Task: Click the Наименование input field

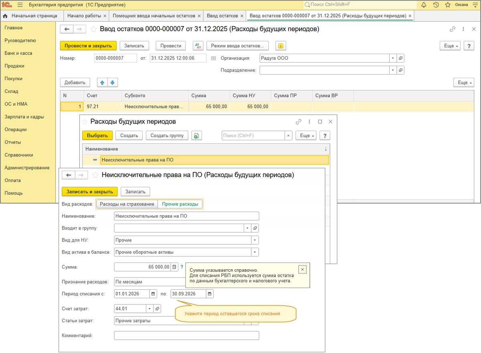Action: point(186,216)
